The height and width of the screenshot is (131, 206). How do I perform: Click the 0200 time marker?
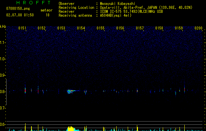(x=198, y=28)
